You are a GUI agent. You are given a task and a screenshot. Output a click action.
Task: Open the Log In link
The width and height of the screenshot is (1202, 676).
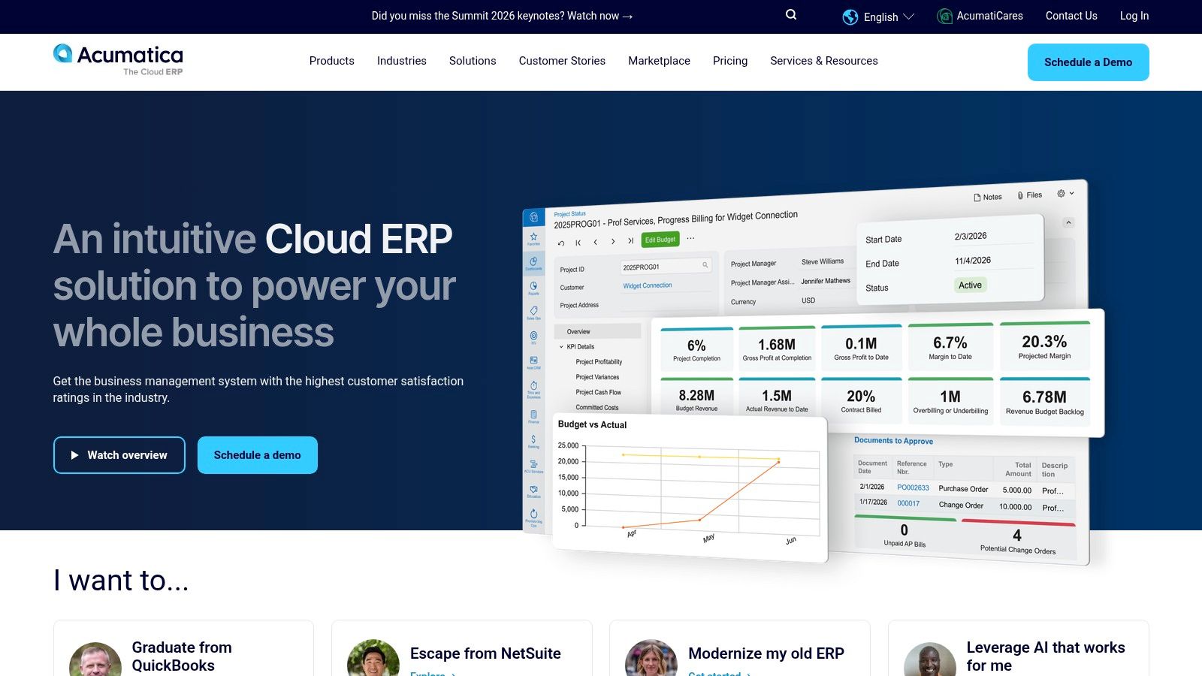[1134, 16]
